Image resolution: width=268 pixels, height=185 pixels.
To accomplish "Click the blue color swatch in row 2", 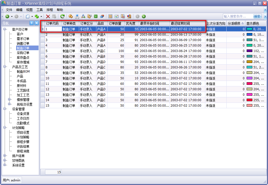I will [x=249, y=35].
